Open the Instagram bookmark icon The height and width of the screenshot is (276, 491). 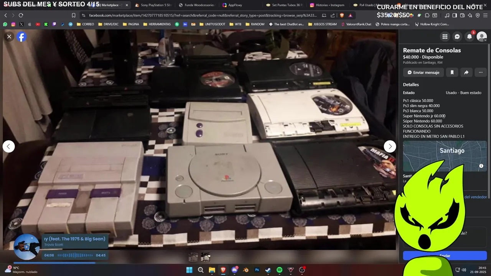pos(13,24)
